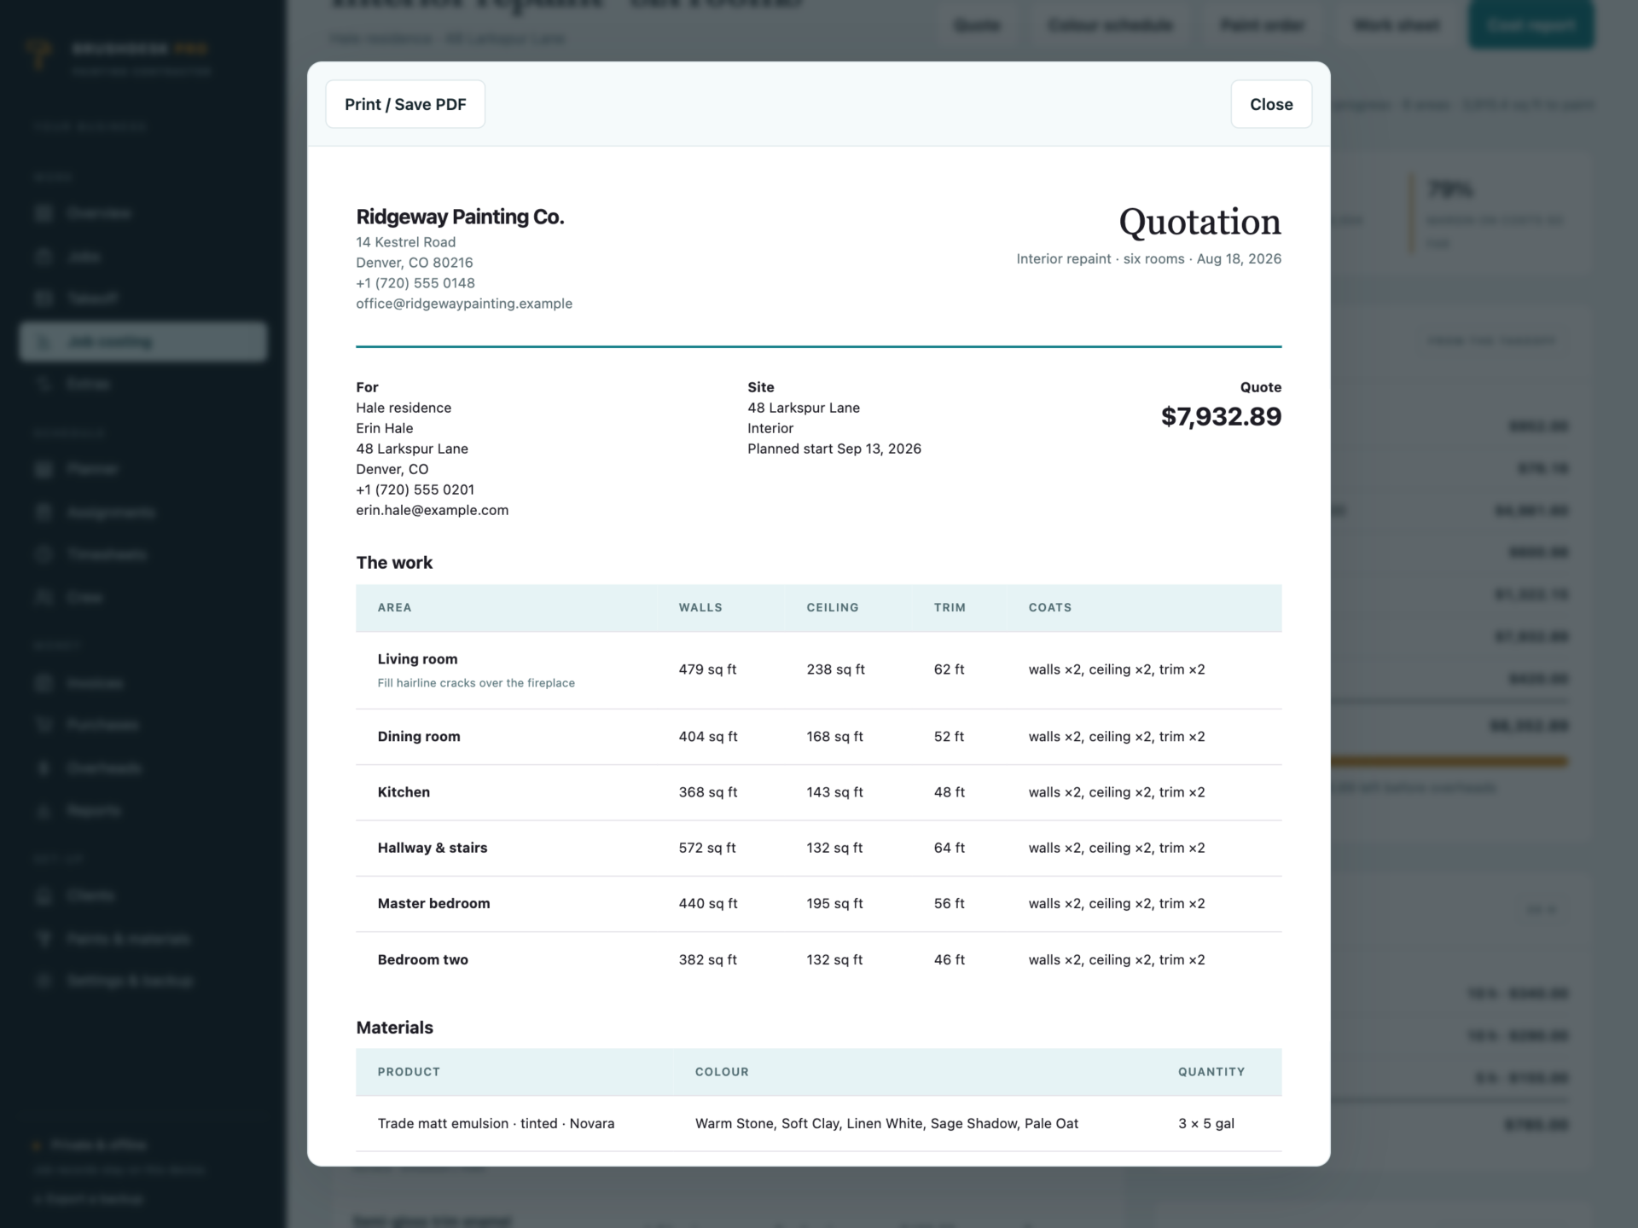Select the Planned start Sep 13, 2026 line
The image size is (1638, 1228).
click(834, 449)
